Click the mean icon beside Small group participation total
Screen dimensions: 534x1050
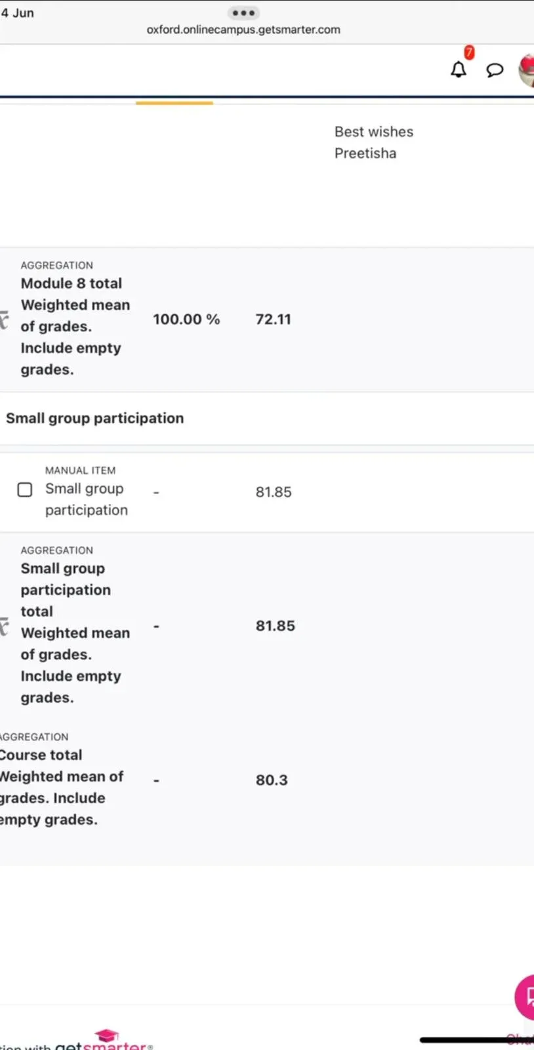tap(4, 626)
